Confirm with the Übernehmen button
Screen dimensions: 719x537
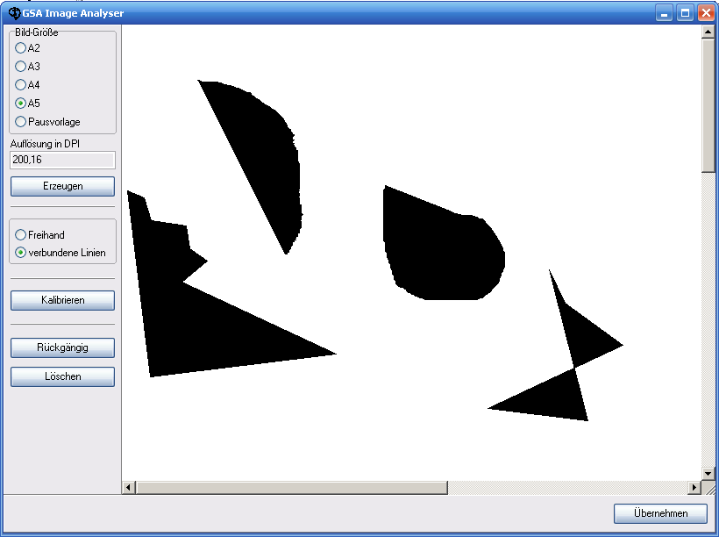point(660,513)
